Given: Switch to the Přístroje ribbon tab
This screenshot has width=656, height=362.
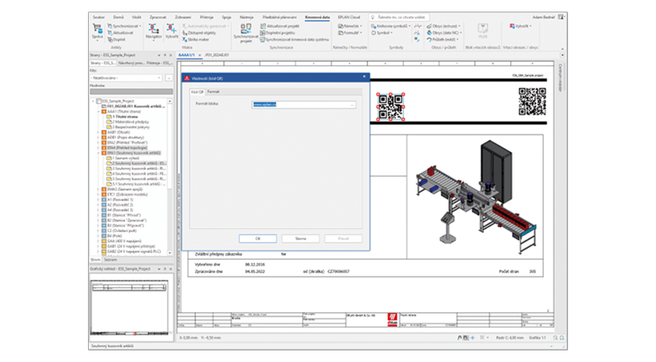Looking at the screenshot, I should tap(207, 17).
